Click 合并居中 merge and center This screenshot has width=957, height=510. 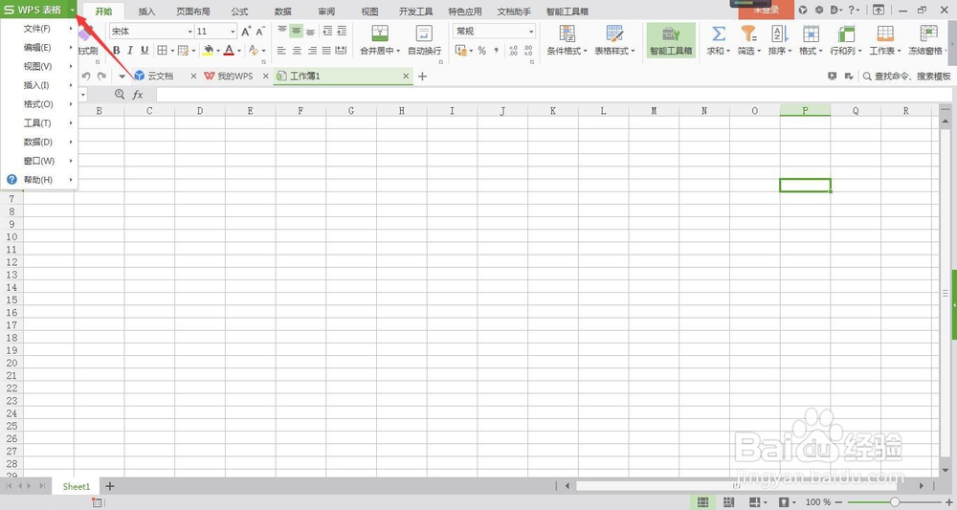pos(380,40)
